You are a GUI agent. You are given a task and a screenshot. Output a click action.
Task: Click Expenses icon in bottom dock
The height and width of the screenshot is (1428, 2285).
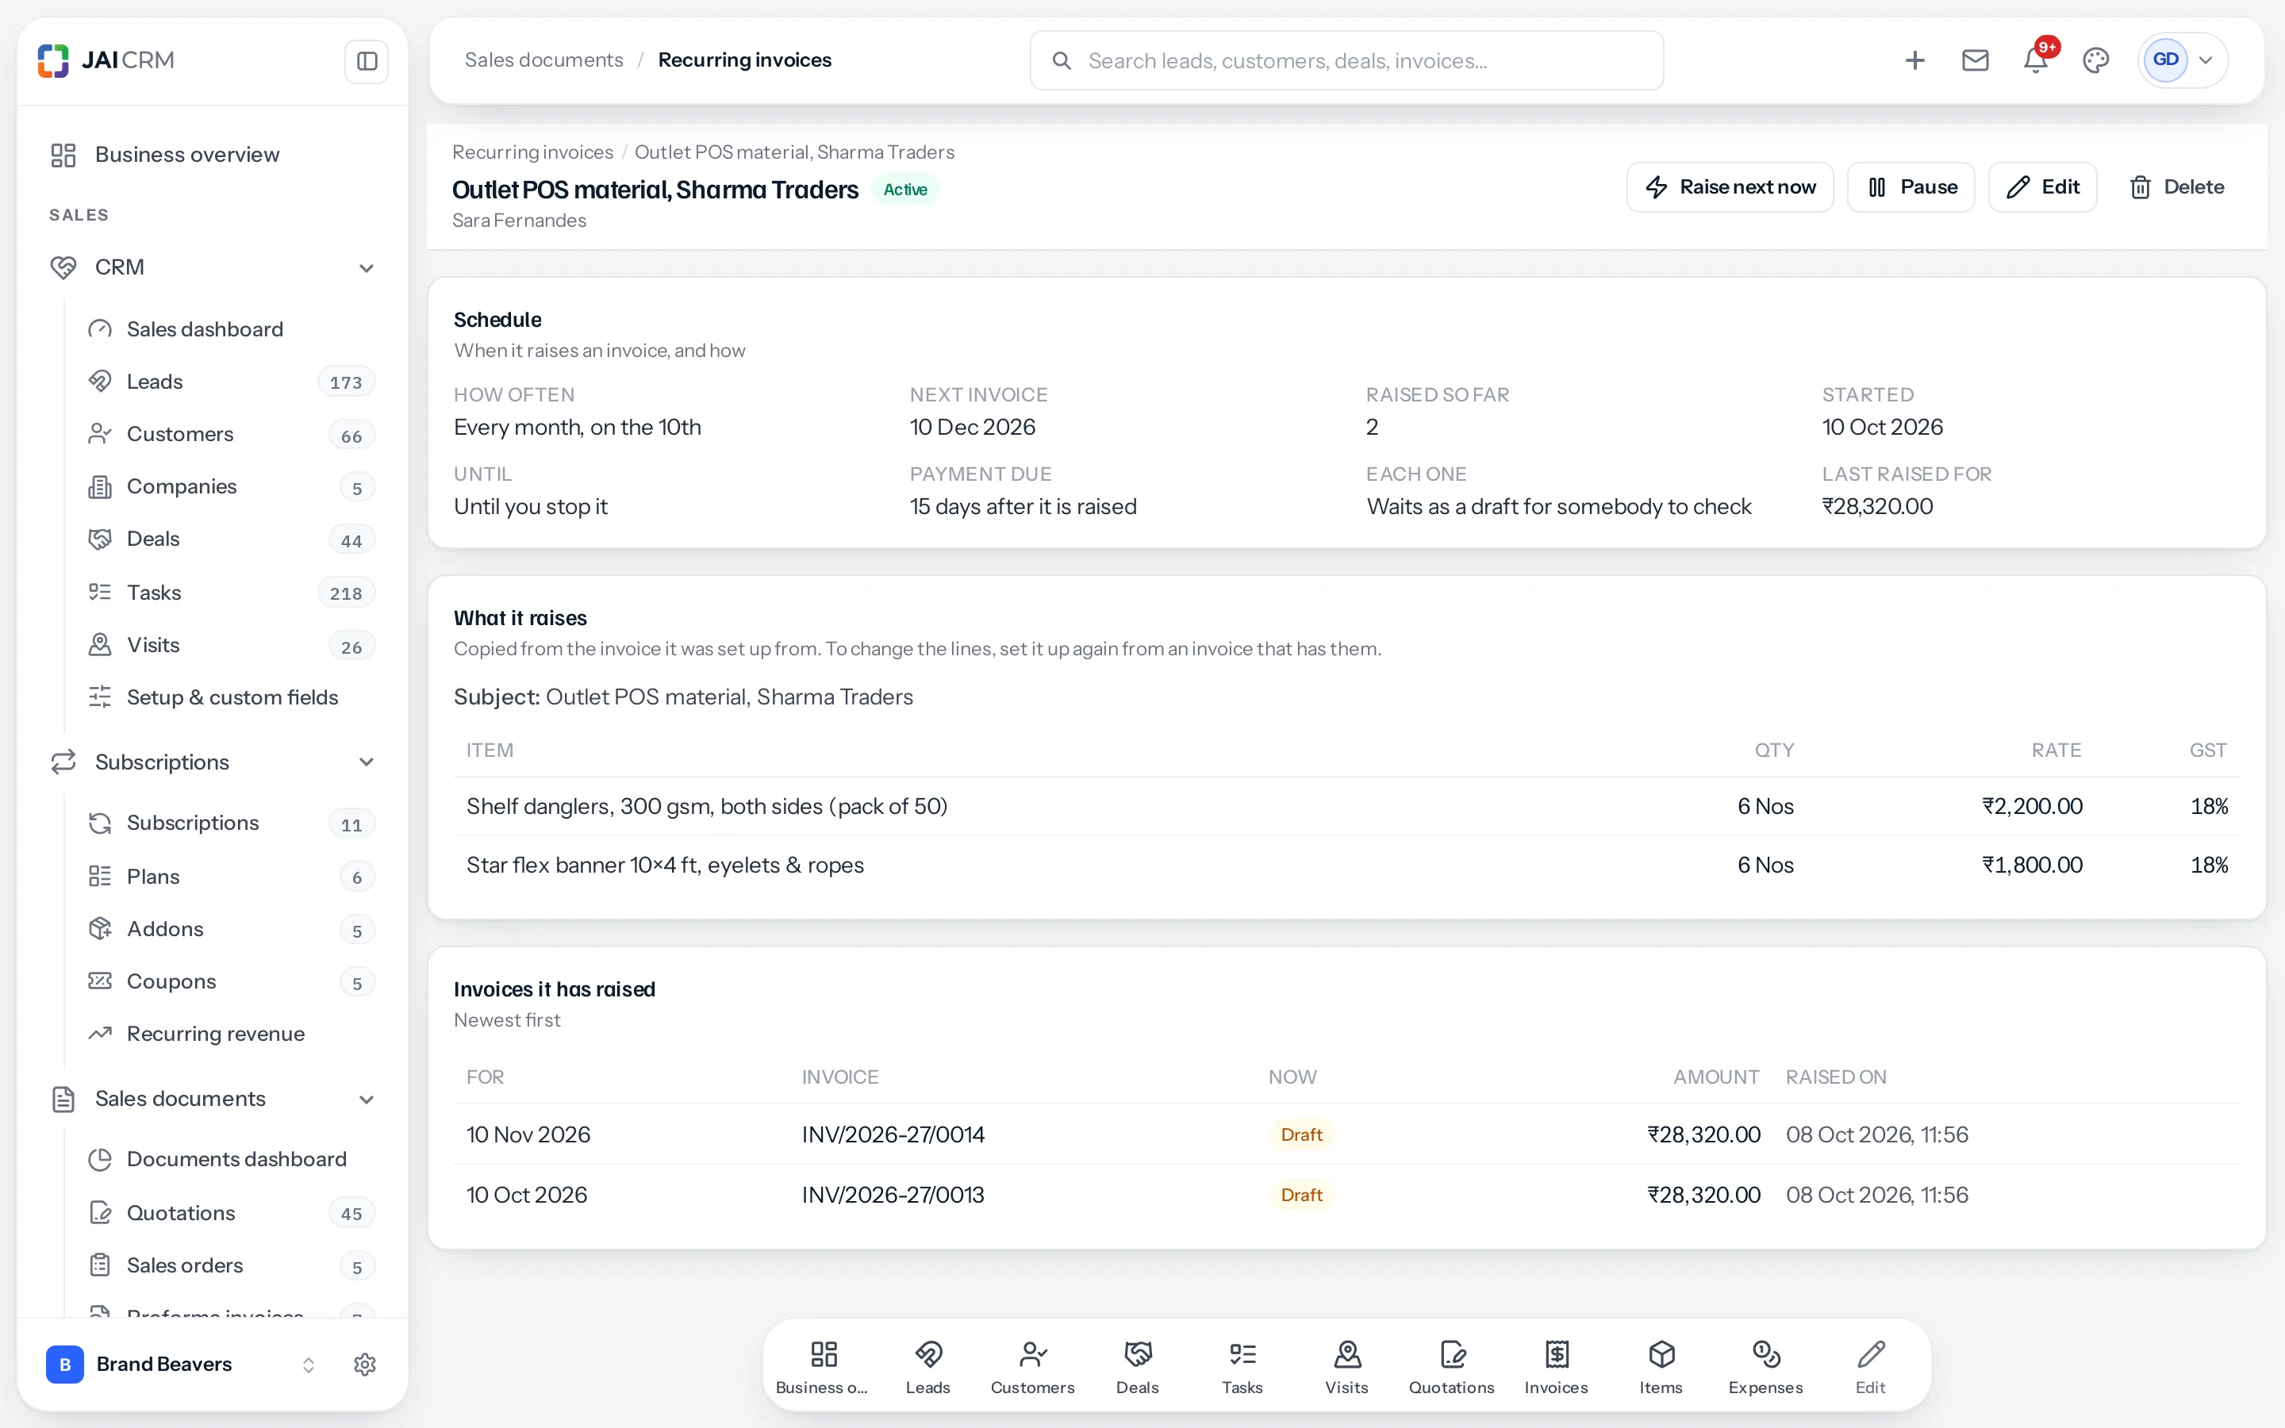pos(1767,1365)
